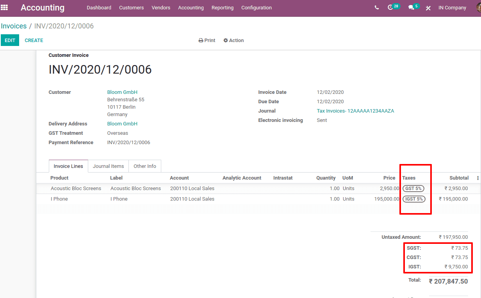Viewport: 481px width, 298px height.
Task: Click the IGST 5% tax tag
Action: pos(414,199)
